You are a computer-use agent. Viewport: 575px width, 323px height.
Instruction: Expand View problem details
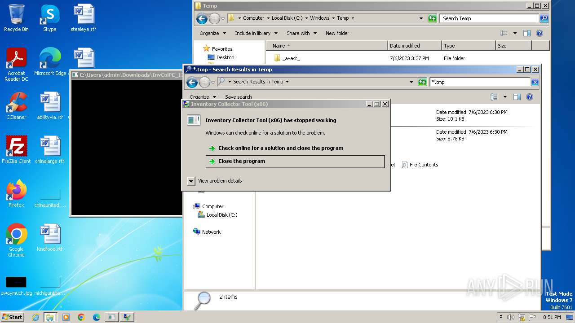tap(191, 181)
